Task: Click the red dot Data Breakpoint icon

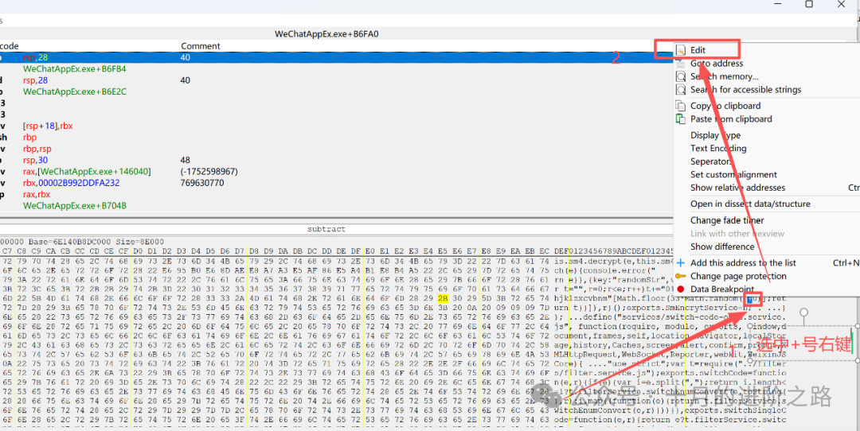Action: (681, 289)
